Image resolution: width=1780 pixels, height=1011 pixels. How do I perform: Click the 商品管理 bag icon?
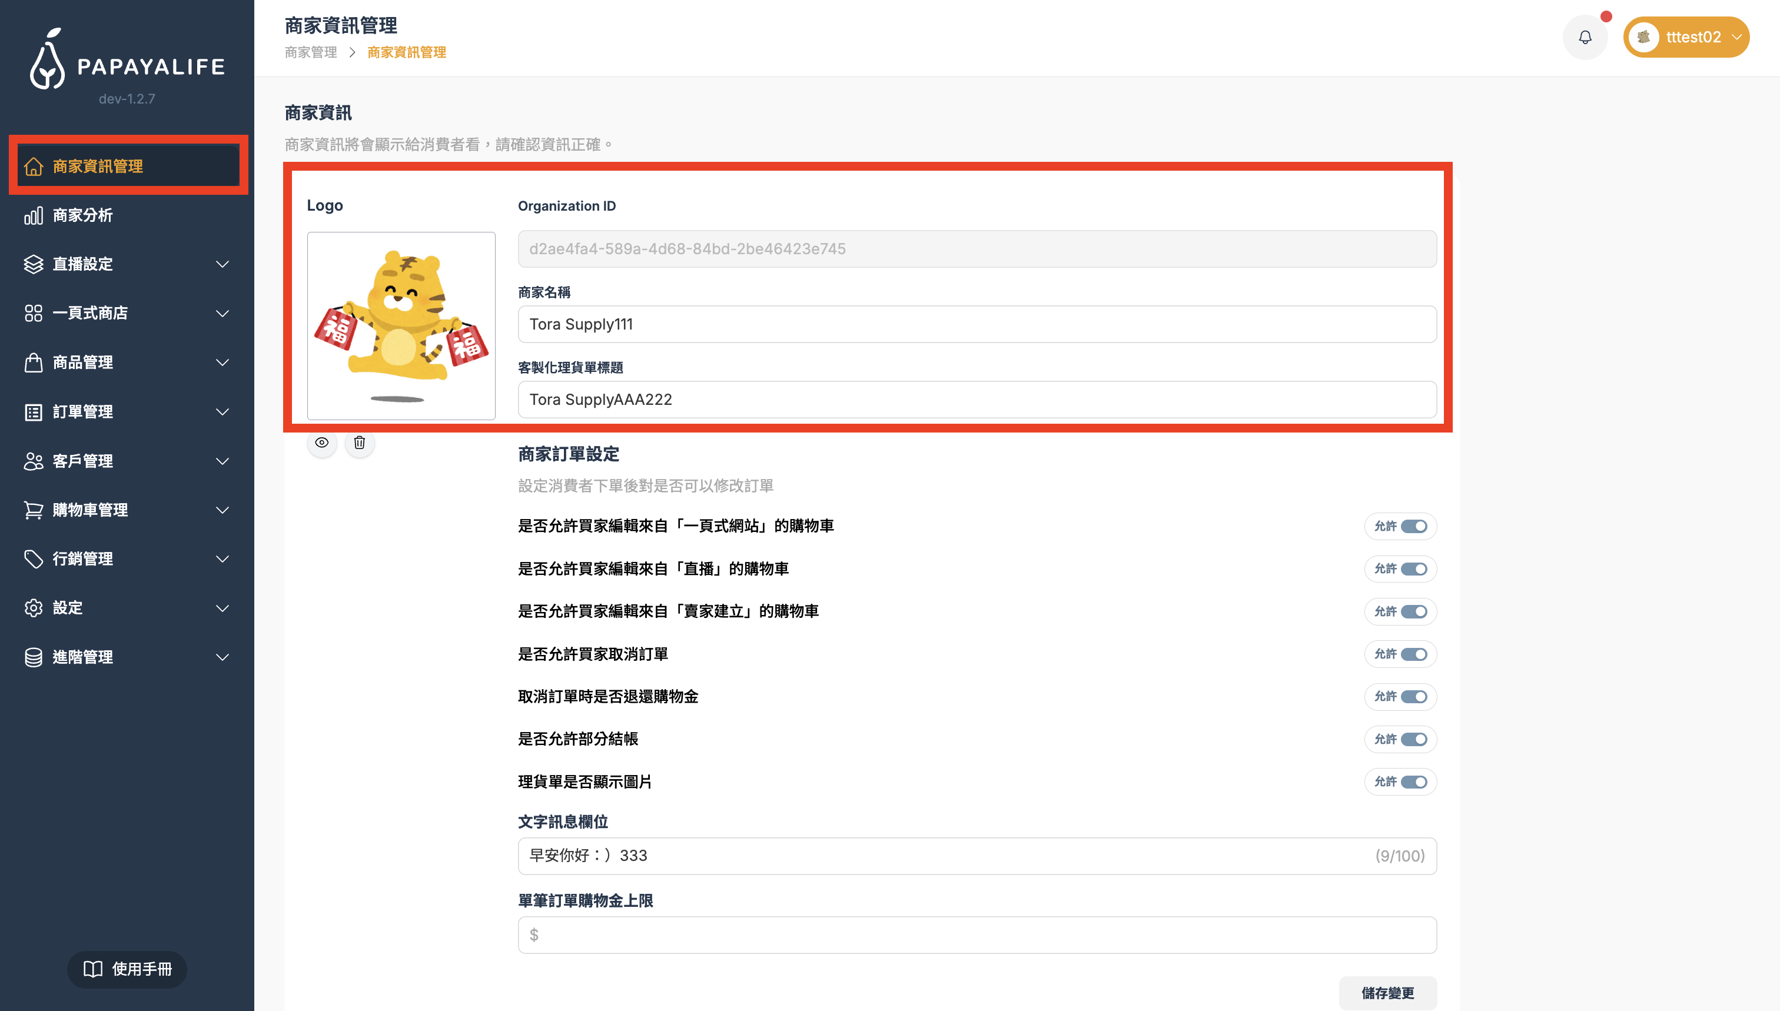coord(34,362)
